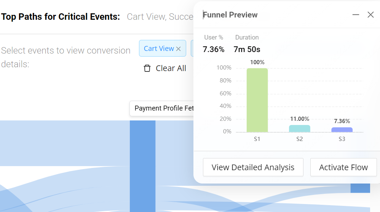Screen dimensions: 380x212
Task: Click the 7.36% User percent value
Action: click(x=214, y=49)
